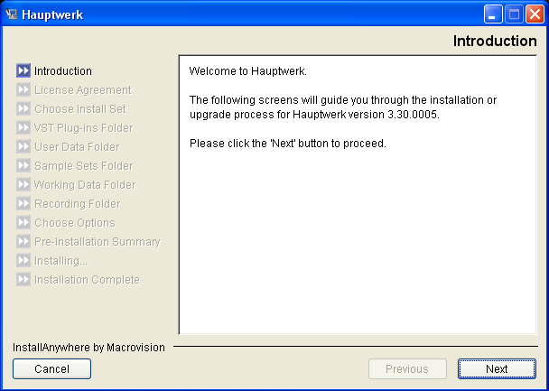The height and width of the screenshot is (391, 549).
Task: Select the 'Choose Options' step label
Action: (x=75, y=223)
